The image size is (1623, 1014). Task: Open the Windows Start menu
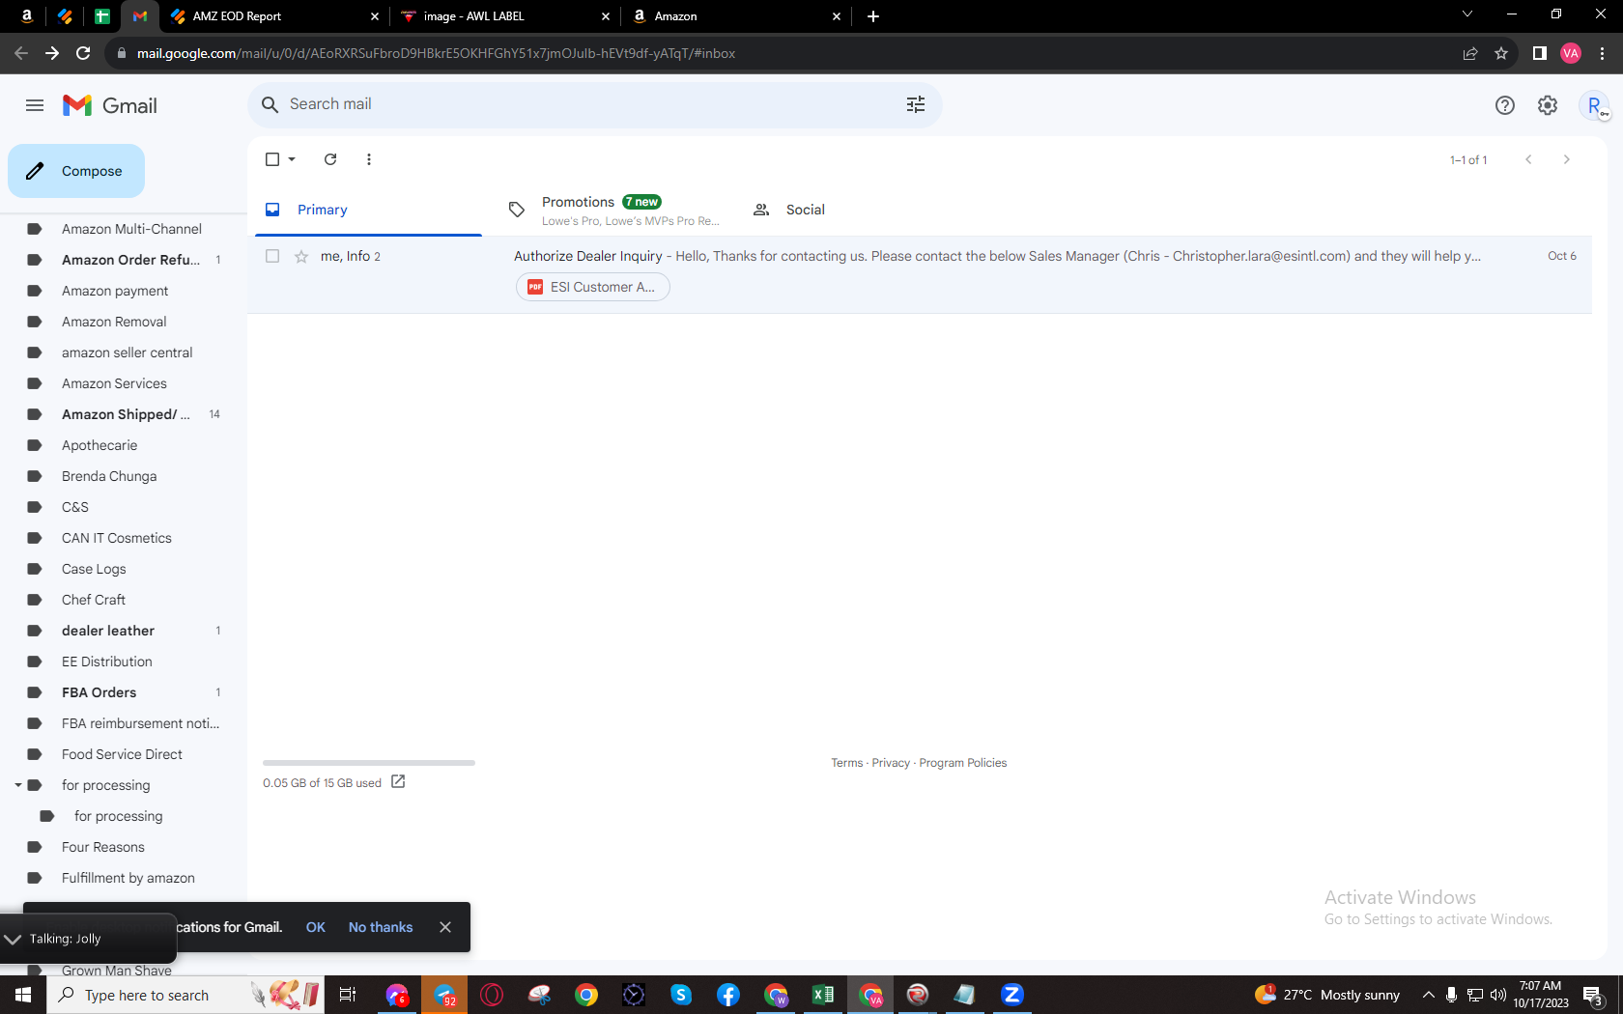coord(23,995)
